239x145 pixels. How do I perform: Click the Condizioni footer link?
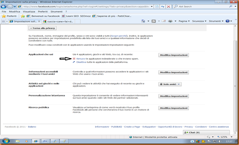[201, 127]
